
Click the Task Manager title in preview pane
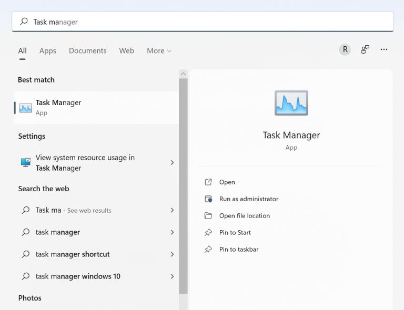point(291,135)
